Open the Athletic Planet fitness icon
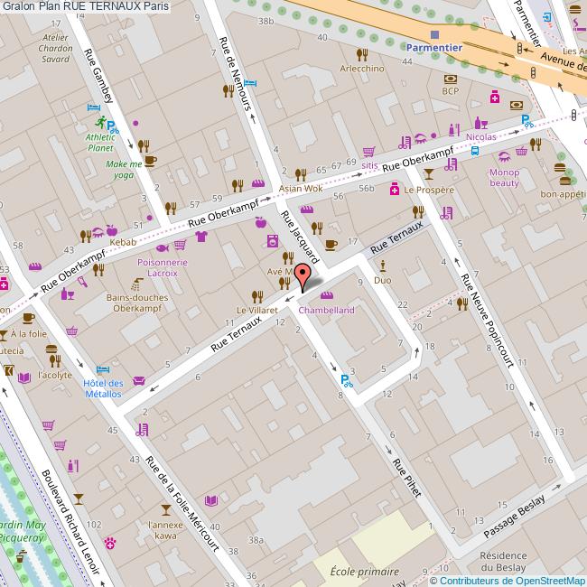Image resolution: width=587 pixels, height=587 pixels. (x=96, y=123)
